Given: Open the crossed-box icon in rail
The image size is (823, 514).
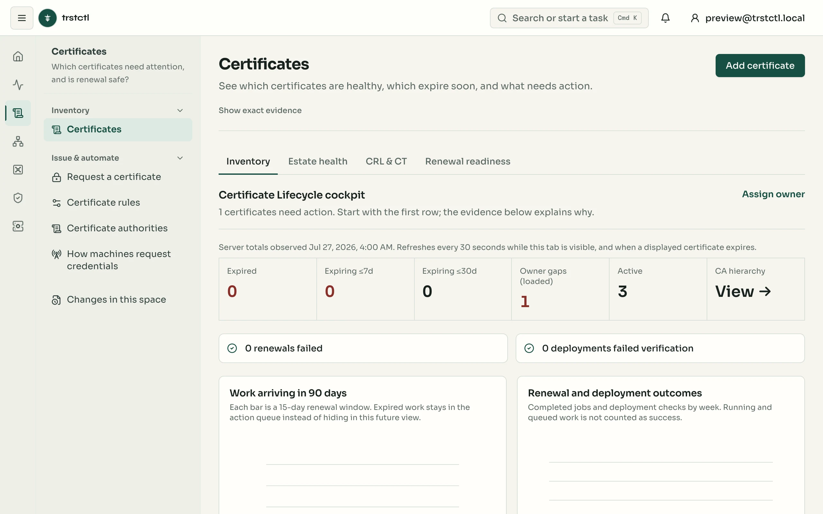Looking at the screenshot, I should point(18,169).
